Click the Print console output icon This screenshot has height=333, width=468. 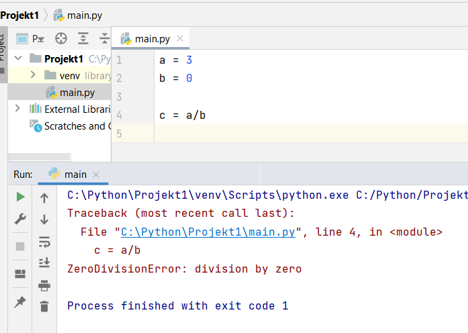pos(44,285)
